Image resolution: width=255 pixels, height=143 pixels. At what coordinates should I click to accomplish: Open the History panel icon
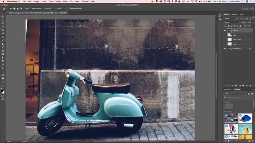[x=220, y=15]
